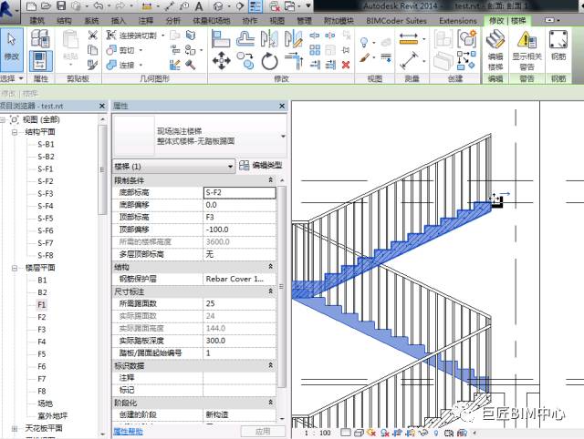Open the Cut (剪切) geometry dropdown arrow
584x439 pixels.
pos(141,50)
